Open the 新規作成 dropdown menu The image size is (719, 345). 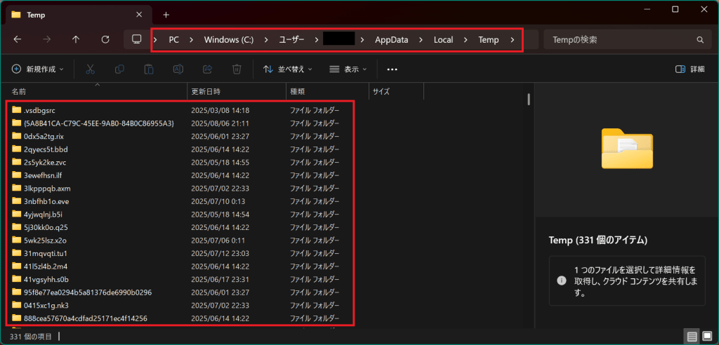(x=37, y=69)
